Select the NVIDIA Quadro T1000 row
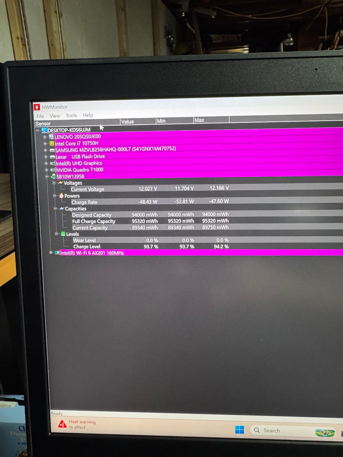Screen dimensions: 343x457 200,169
